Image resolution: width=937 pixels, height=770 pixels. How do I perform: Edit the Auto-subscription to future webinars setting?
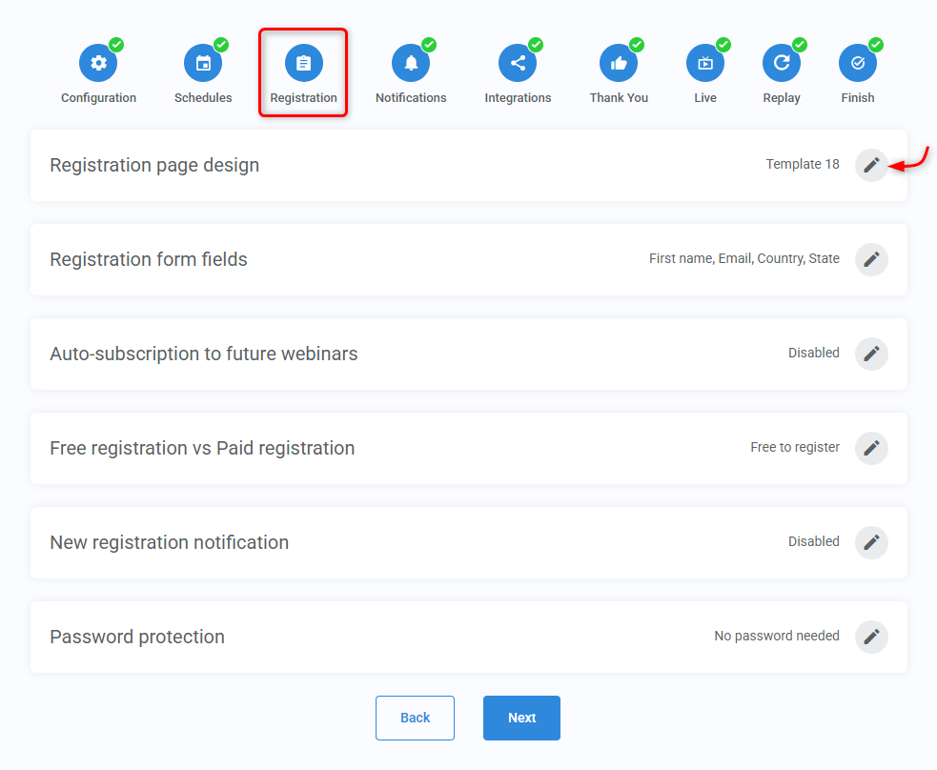[871, 354]
